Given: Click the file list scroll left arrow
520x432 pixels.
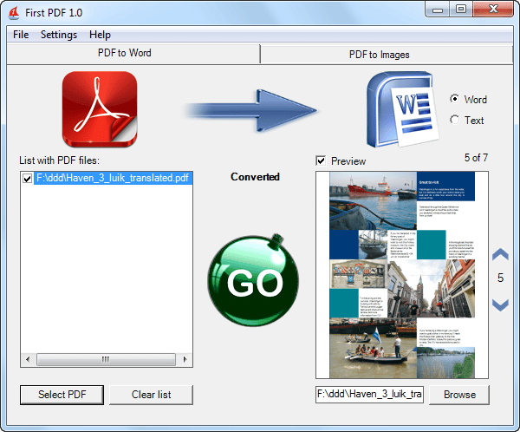Looking at the screenshot, I should 28,359.
